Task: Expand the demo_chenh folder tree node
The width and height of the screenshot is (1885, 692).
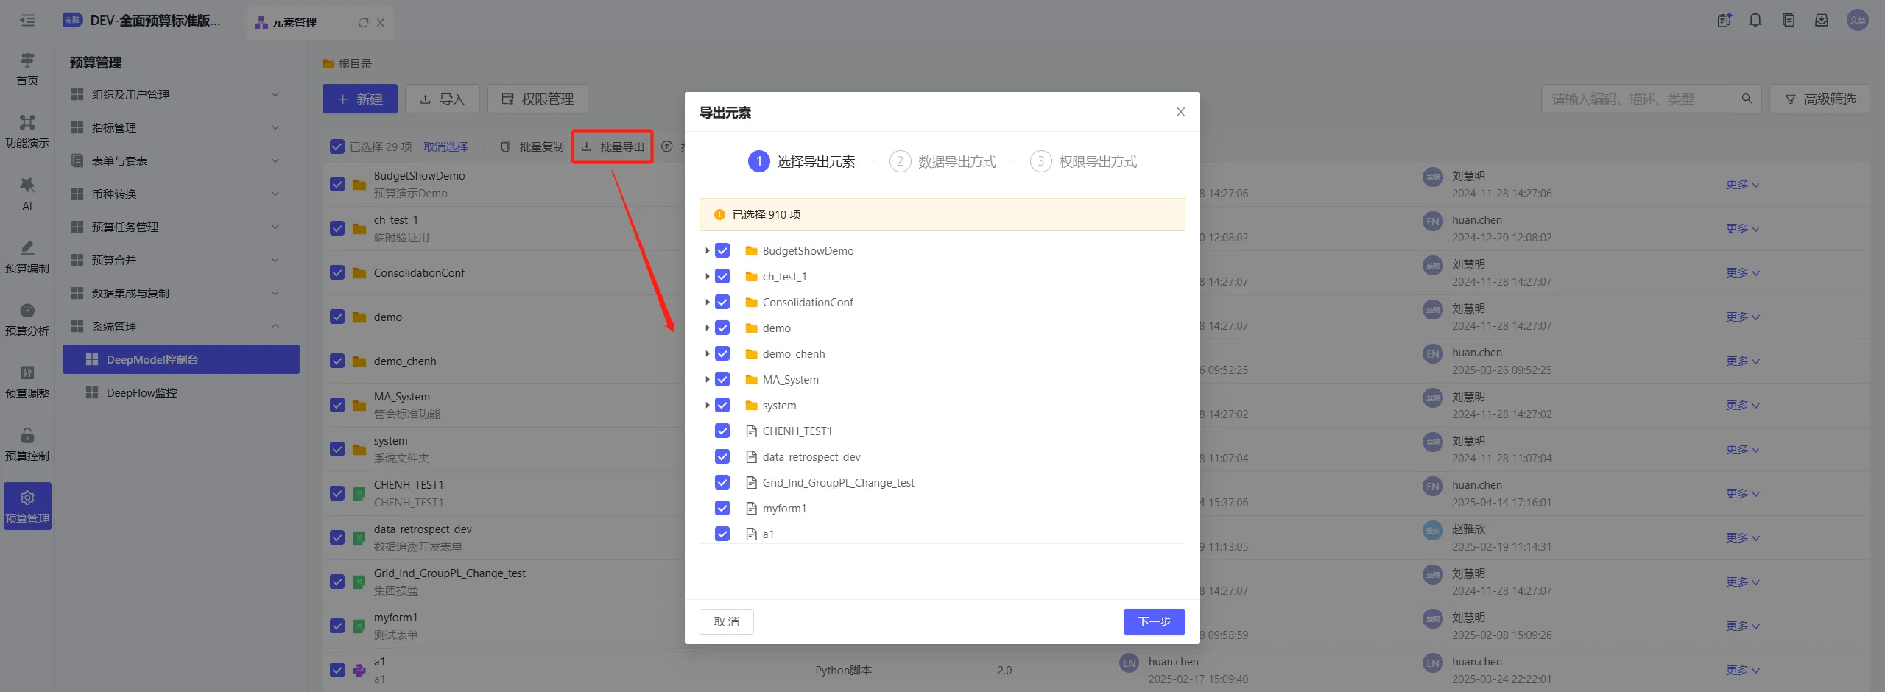Action: (708, 354)
